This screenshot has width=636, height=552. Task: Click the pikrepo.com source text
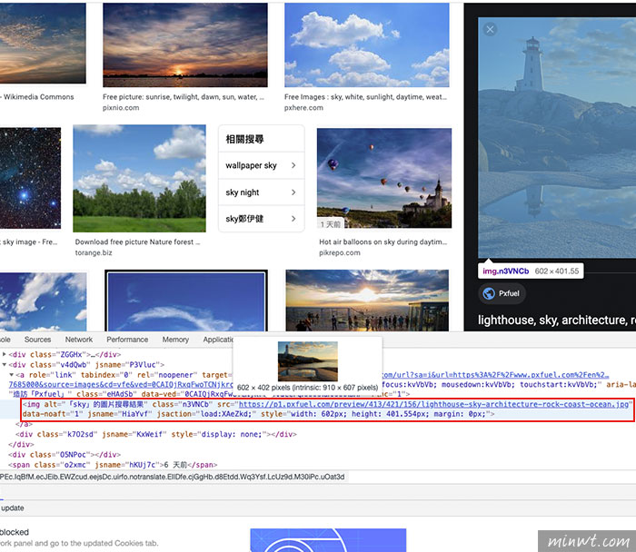click(x=340, y=253)
